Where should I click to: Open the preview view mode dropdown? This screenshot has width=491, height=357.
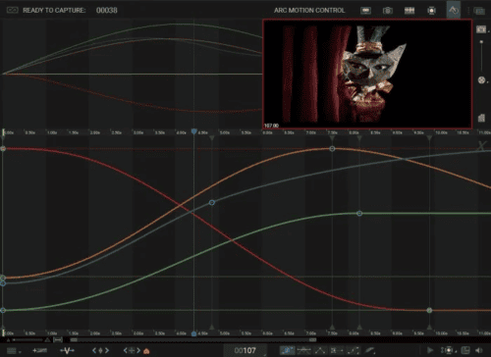(x=481, y=29)
